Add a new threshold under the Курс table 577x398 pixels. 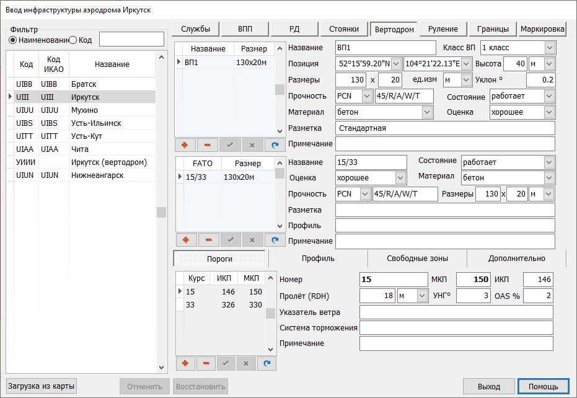point(185,363)
